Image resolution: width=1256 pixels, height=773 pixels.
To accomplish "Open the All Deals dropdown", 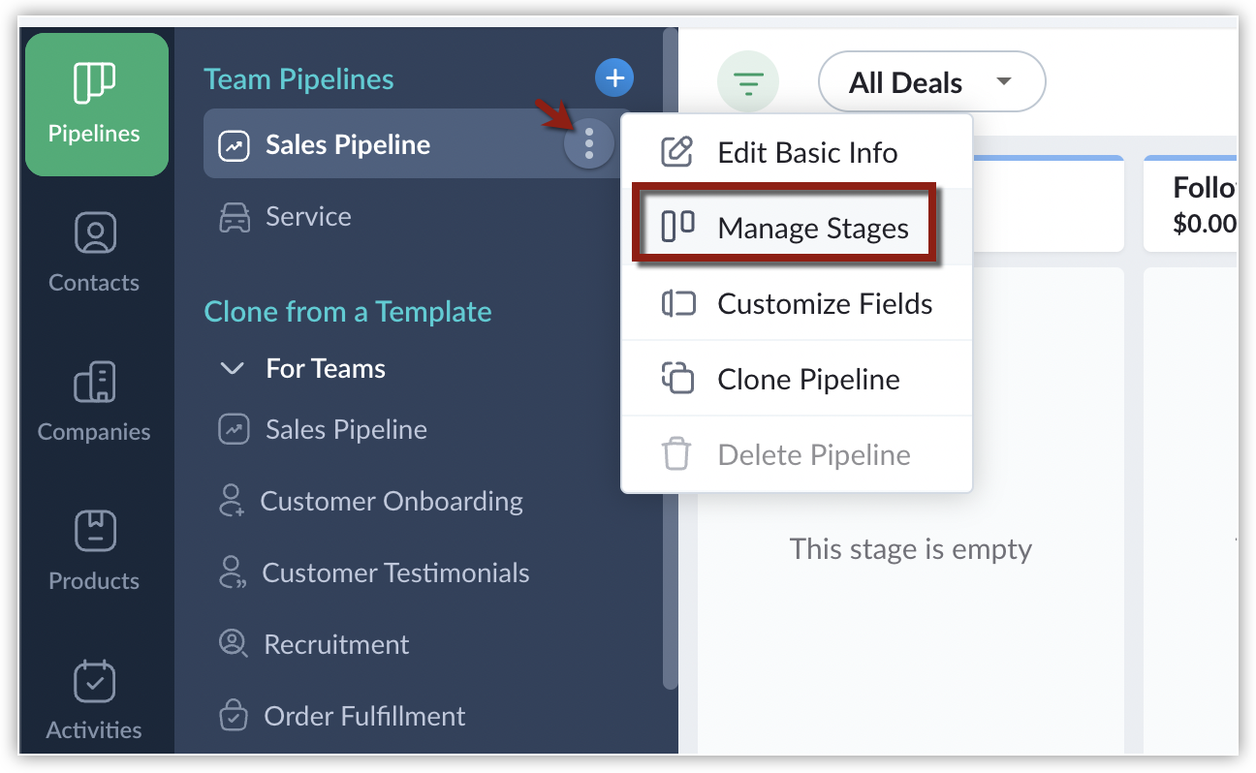I will pos(931,82).
